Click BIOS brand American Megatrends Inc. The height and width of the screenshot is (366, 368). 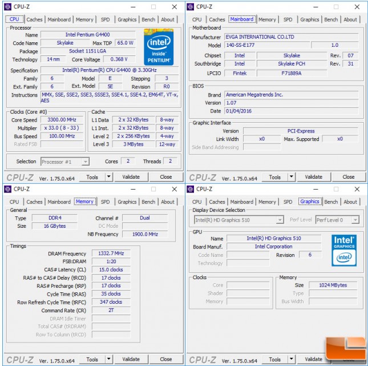click(292, 95)
